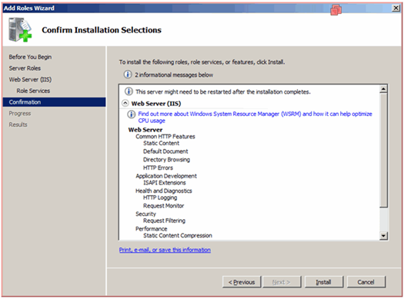
Task: Open the Role Services step
Action: tap(33, 91)
